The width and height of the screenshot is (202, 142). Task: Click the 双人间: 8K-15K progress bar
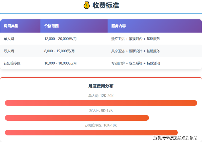click(77, 118)
